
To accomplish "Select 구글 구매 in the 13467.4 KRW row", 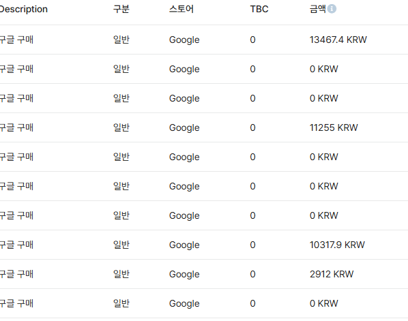I will pyautogui.click(x=16, y=40).
